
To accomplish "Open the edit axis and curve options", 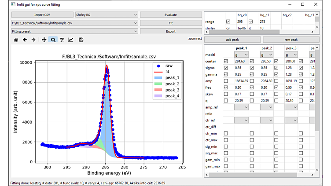I will pyautogui.click(x=71, y=40).
